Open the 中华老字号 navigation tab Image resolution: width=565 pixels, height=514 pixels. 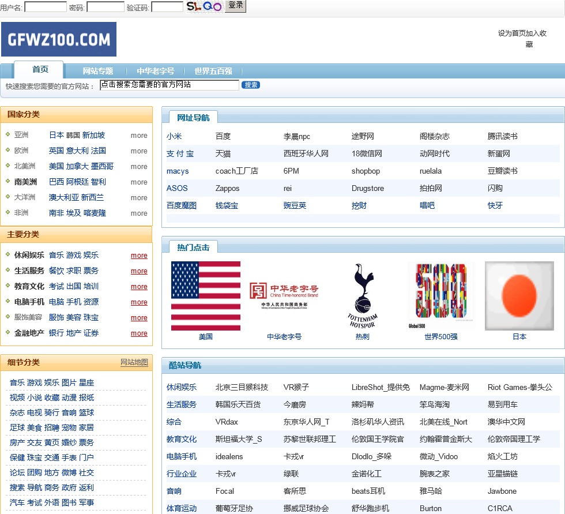click(x=155, y=71)
